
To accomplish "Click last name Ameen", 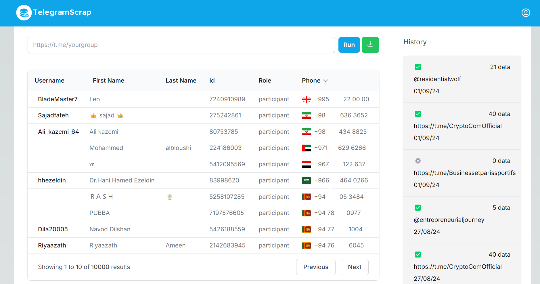I will (x=176, y=245).
